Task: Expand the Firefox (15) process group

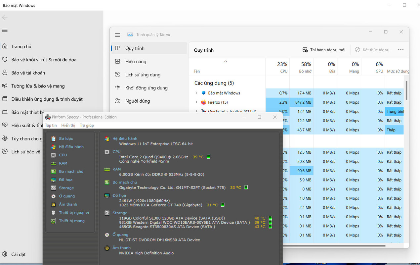Action: pyautogui.click(x=196, y=102)
